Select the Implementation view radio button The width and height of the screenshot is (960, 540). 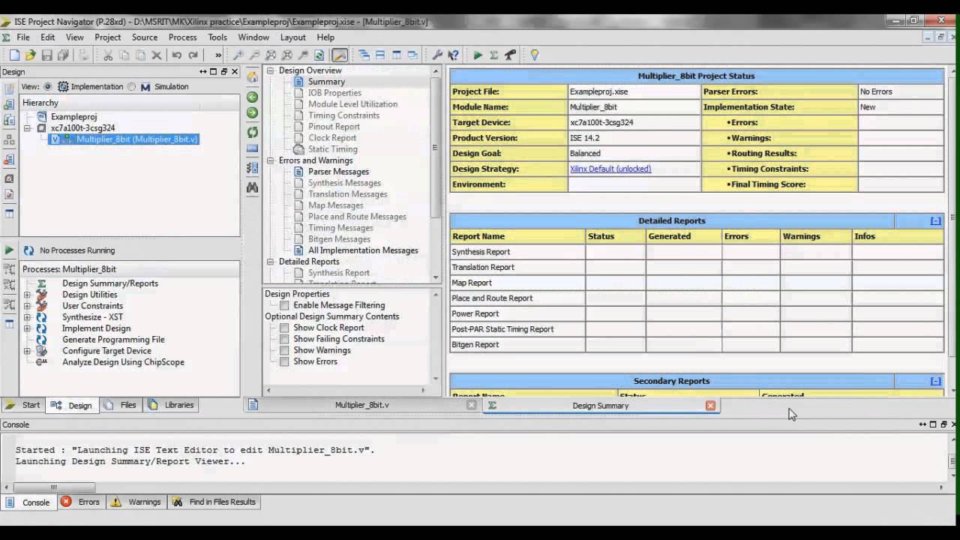coord(48,86)
